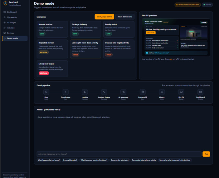The width and height of the screenshot is (219, 178).
Task: Click the MEDIUM severity badge
Action: [x=44, y=52]
